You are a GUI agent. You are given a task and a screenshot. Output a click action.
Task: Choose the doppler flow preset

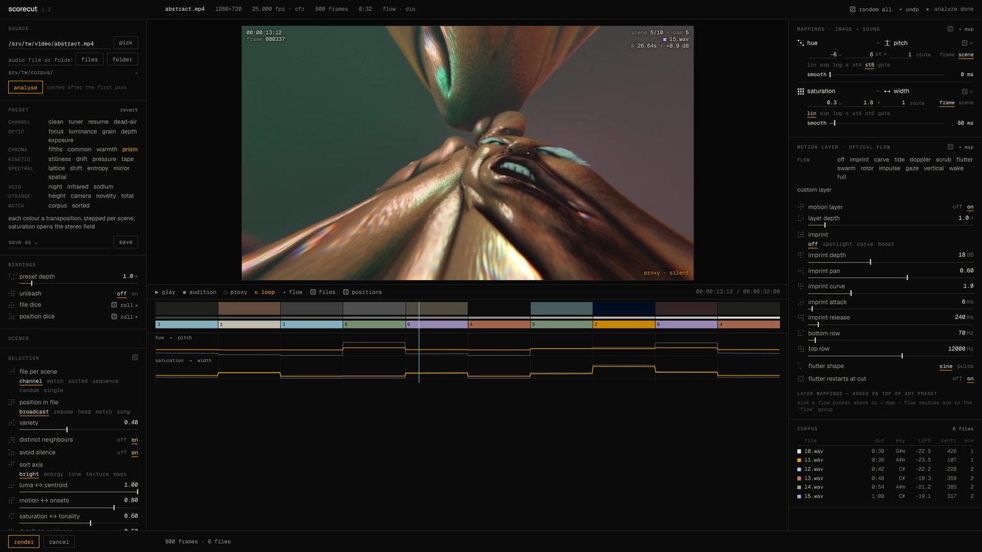920,159
